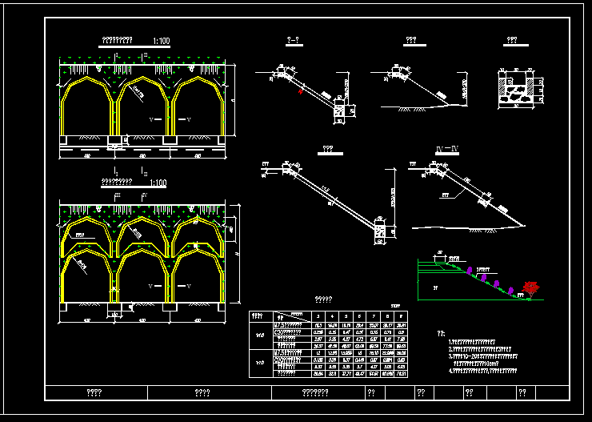
Task: Click the title text above the quantity table
Action: tap(322, 299)
